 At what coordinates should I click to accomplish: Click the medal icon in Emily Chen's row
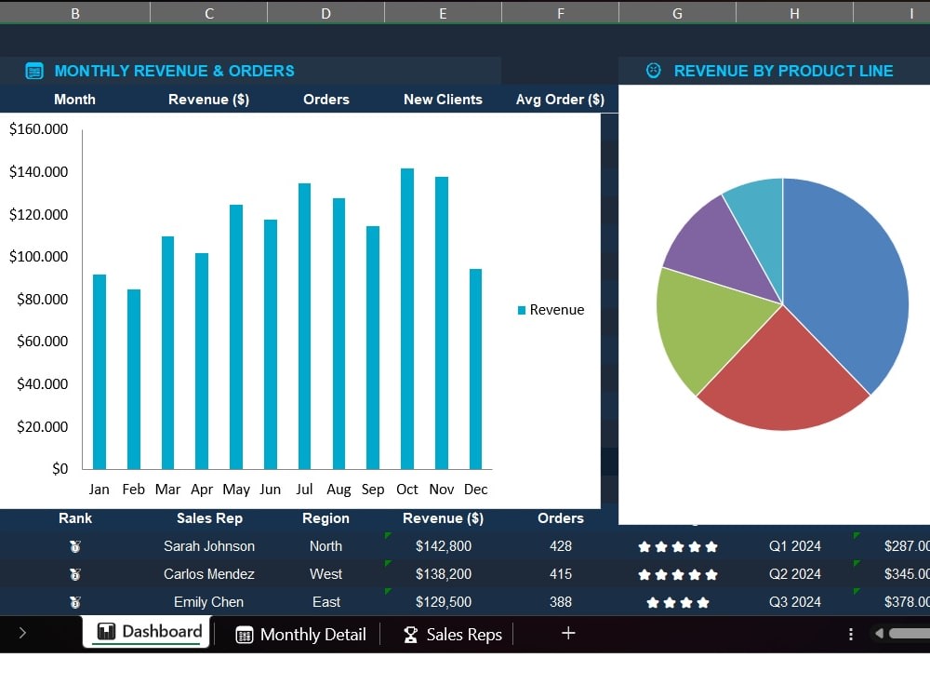coord(75,602)
